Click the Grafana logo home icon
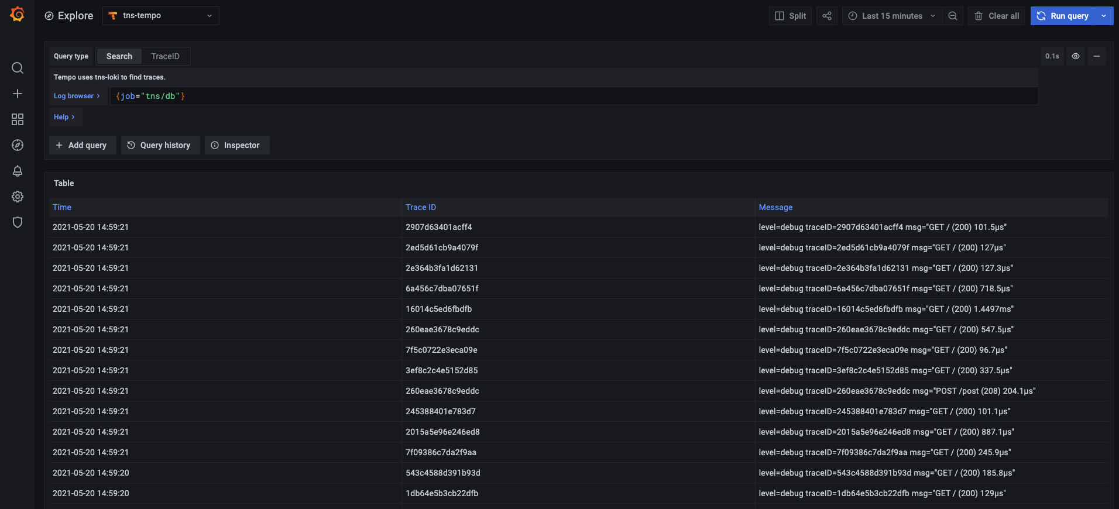Screen dimensions: 1119x509 (x=18, y=14)
